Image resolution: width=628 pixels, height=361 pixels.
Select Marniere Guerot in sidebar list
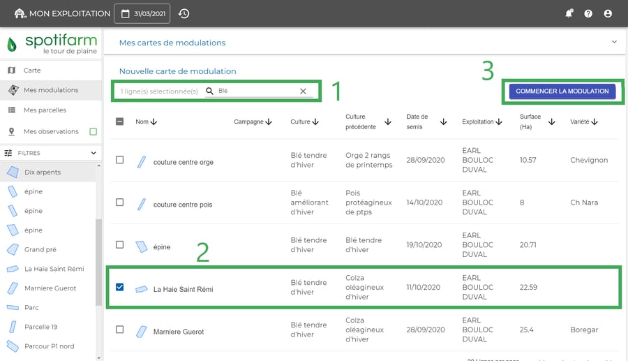pyautogui.click(x=48, y=288)
